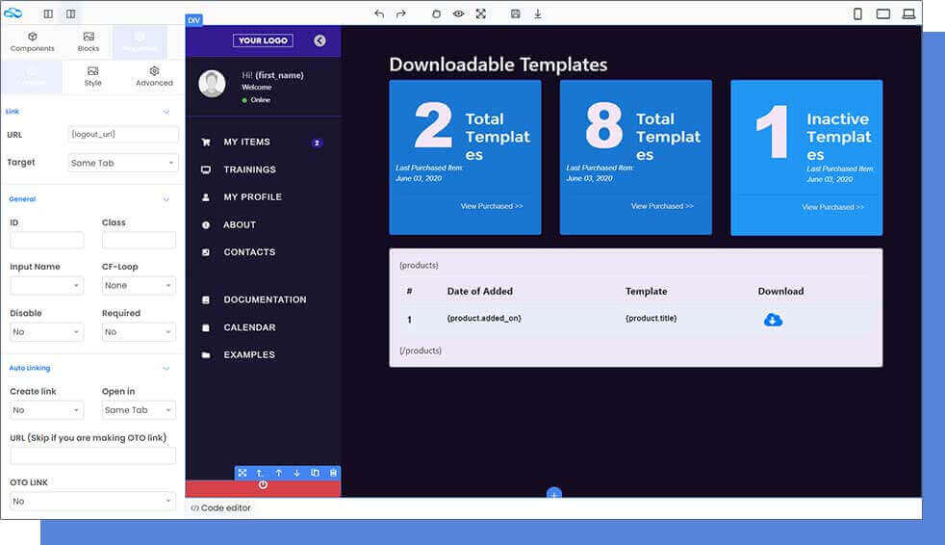945x545 pixels.
Task: Click the move icon in element toolbar
Action: point(243,473)
